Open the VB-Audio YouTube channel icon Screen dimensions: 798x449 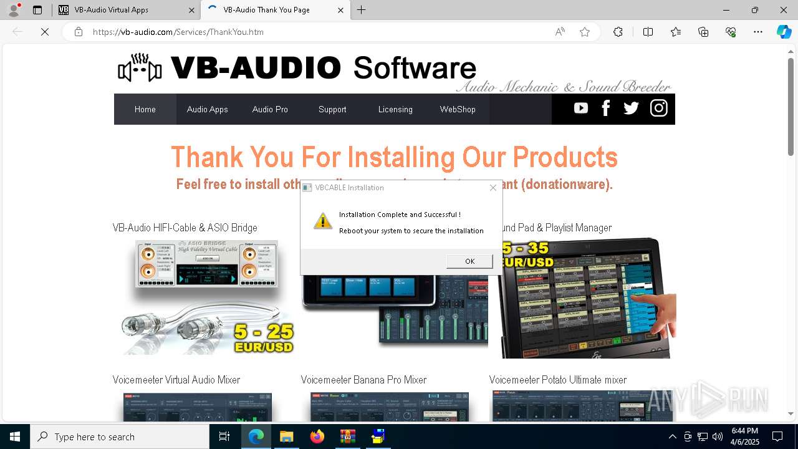(x=581, y=109)
